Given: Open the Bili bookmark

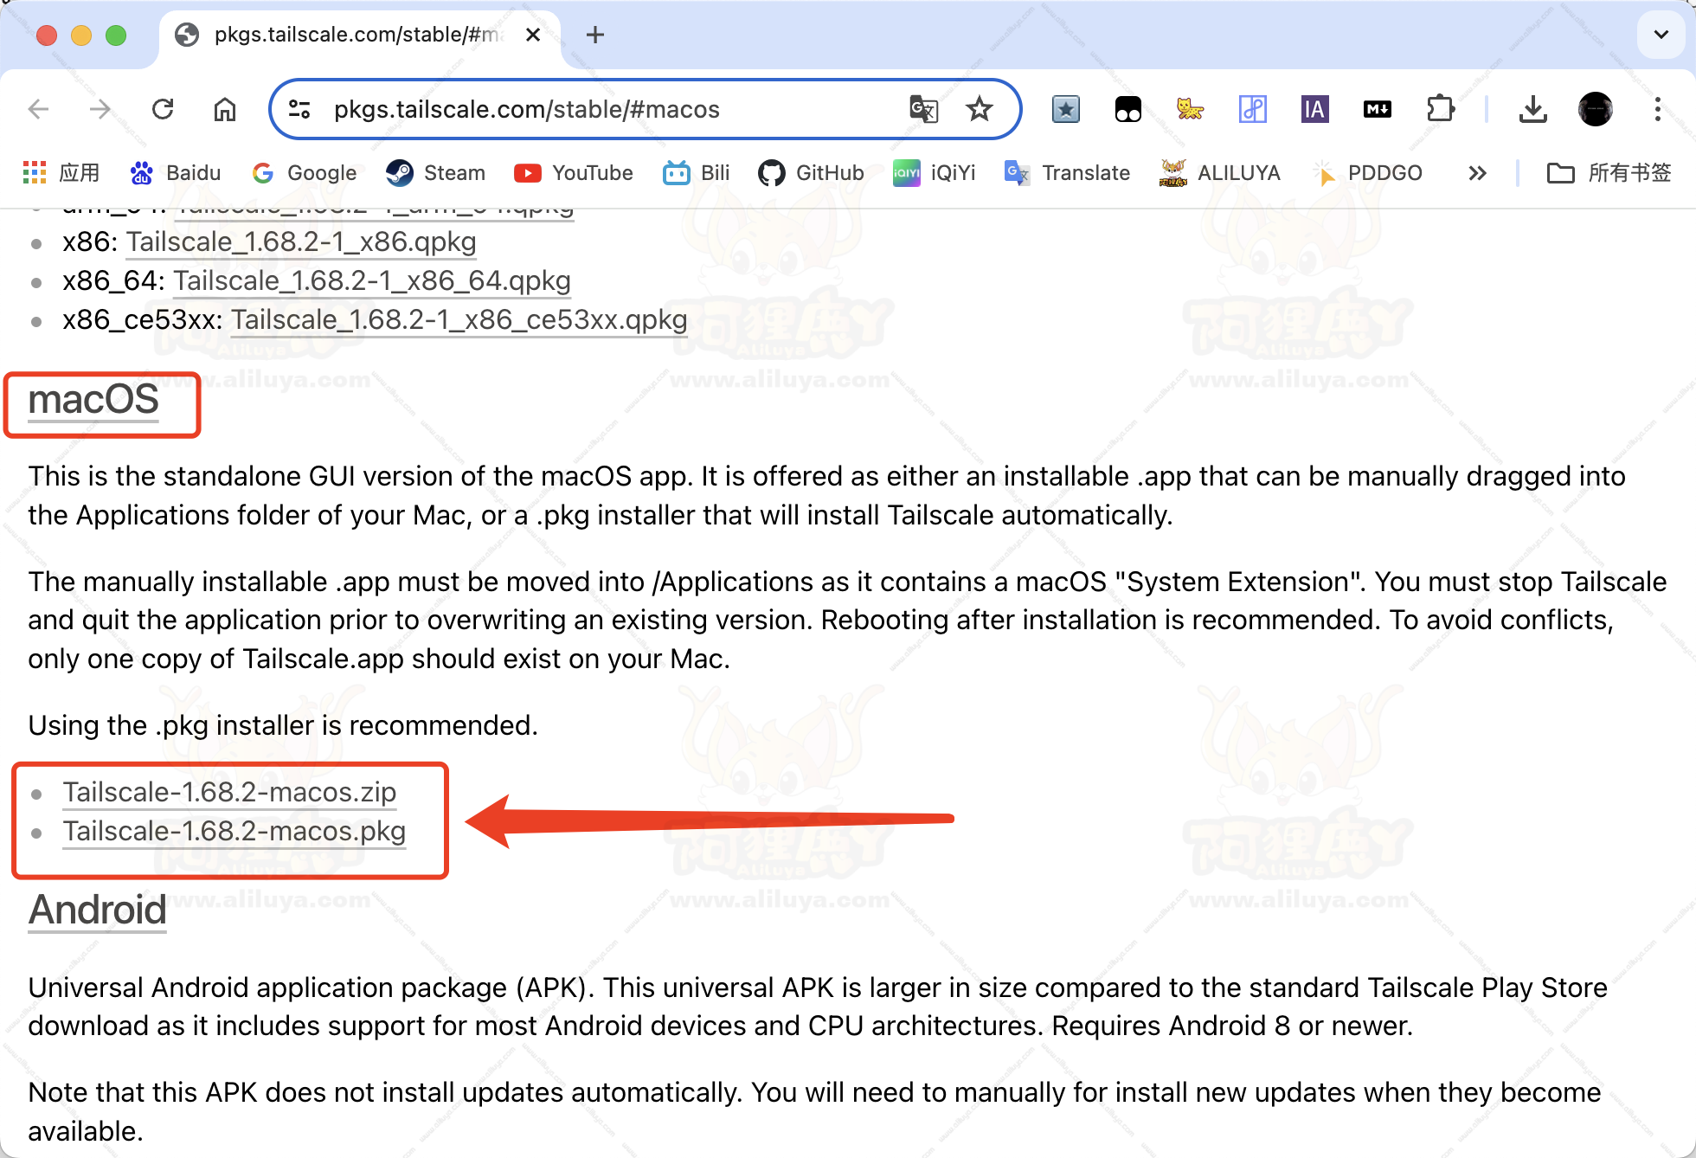Looking at the screenshot, I should coord(697,173).
